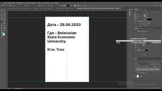Select the Move tool
The height and width of the screenshot is (91, 162).
pos(2,11)
